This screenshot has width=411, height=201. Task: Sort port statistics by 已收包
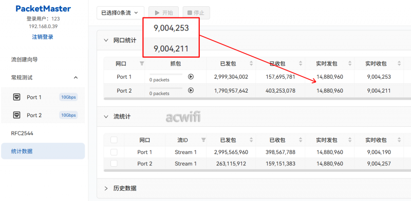tap(301, 63)
